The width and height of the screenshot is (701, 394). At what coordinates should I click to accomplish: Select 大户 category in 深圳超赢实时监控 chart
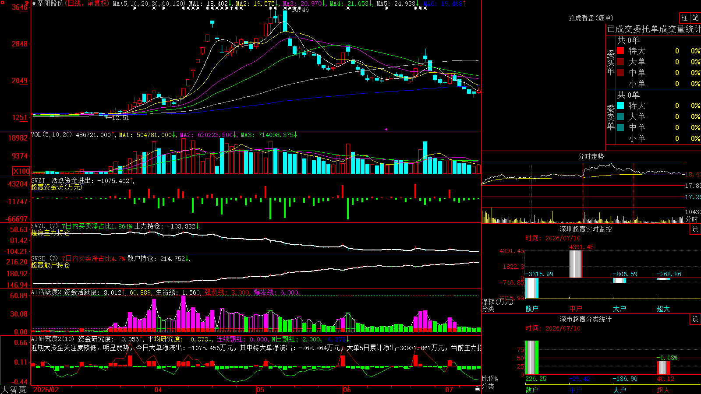pos(620,309)
